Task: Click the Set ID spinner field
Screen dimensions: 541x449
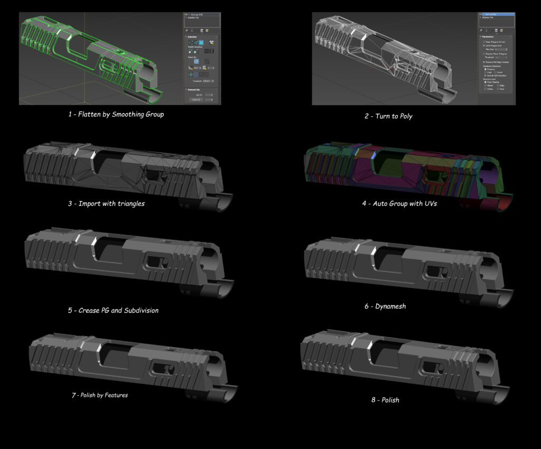Action: [209, 95]
